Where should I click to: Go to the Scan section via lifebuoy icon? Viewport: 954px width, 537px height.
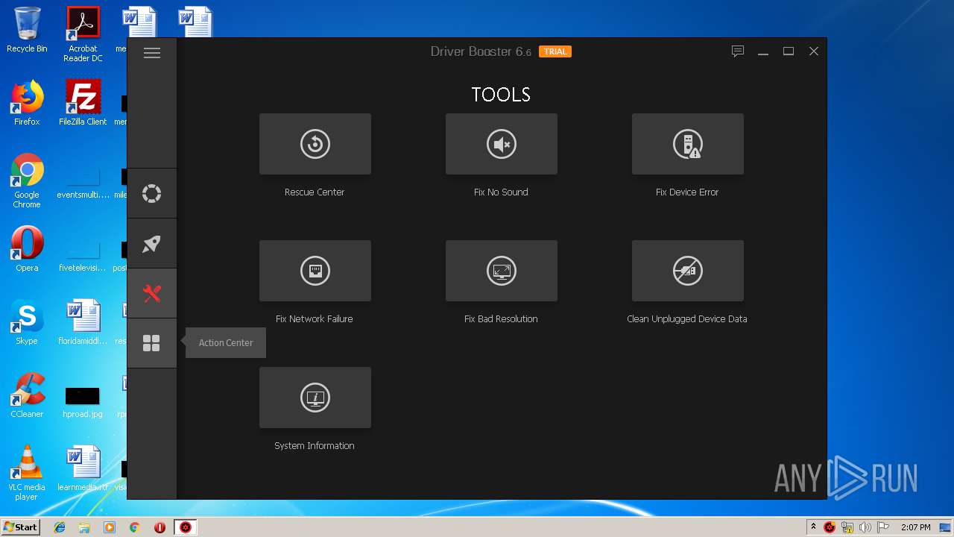tap(152, 194)
